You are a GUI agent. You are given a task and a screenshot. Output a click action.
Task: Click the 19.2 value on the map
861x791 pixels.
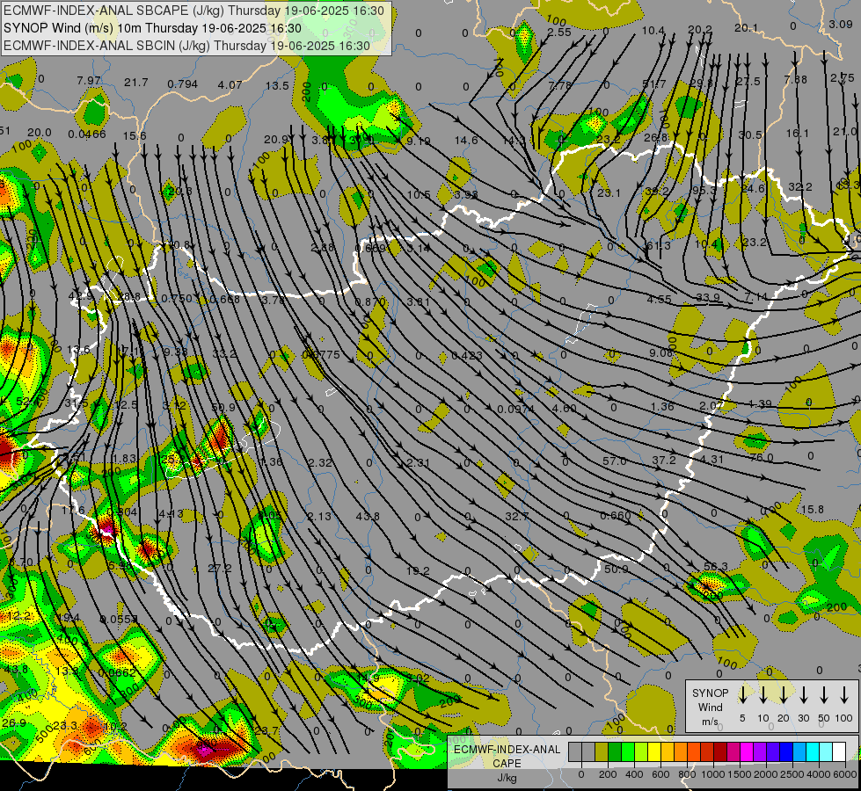(418, 571)
